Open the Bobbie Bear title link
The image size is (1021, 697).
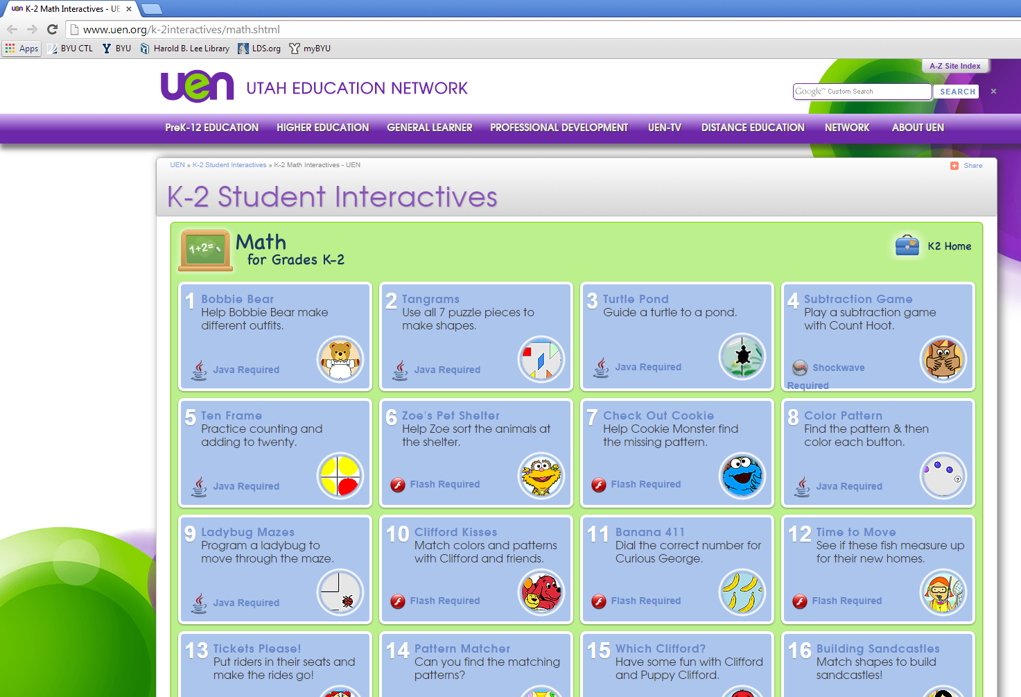238,299
